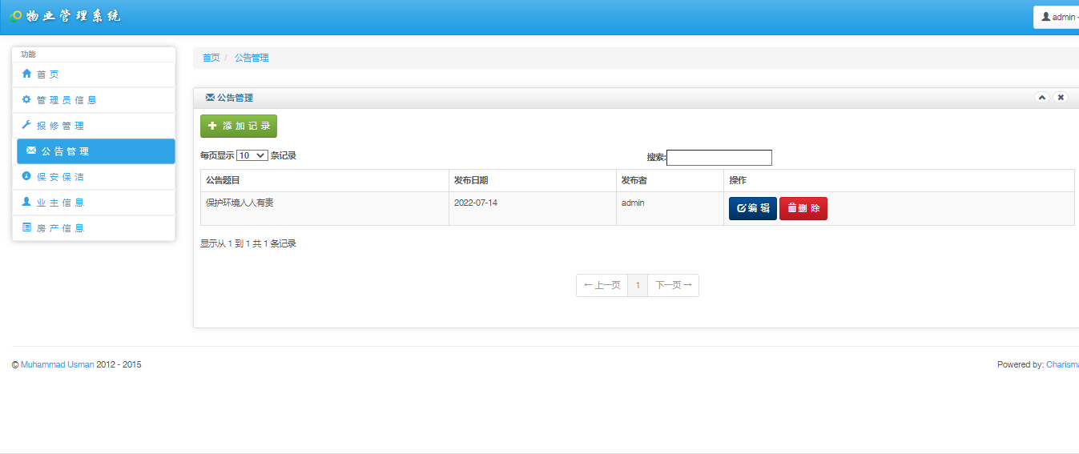Sort table by 发布日期 column header
The image size is (1079, 454).
point(471,180)
